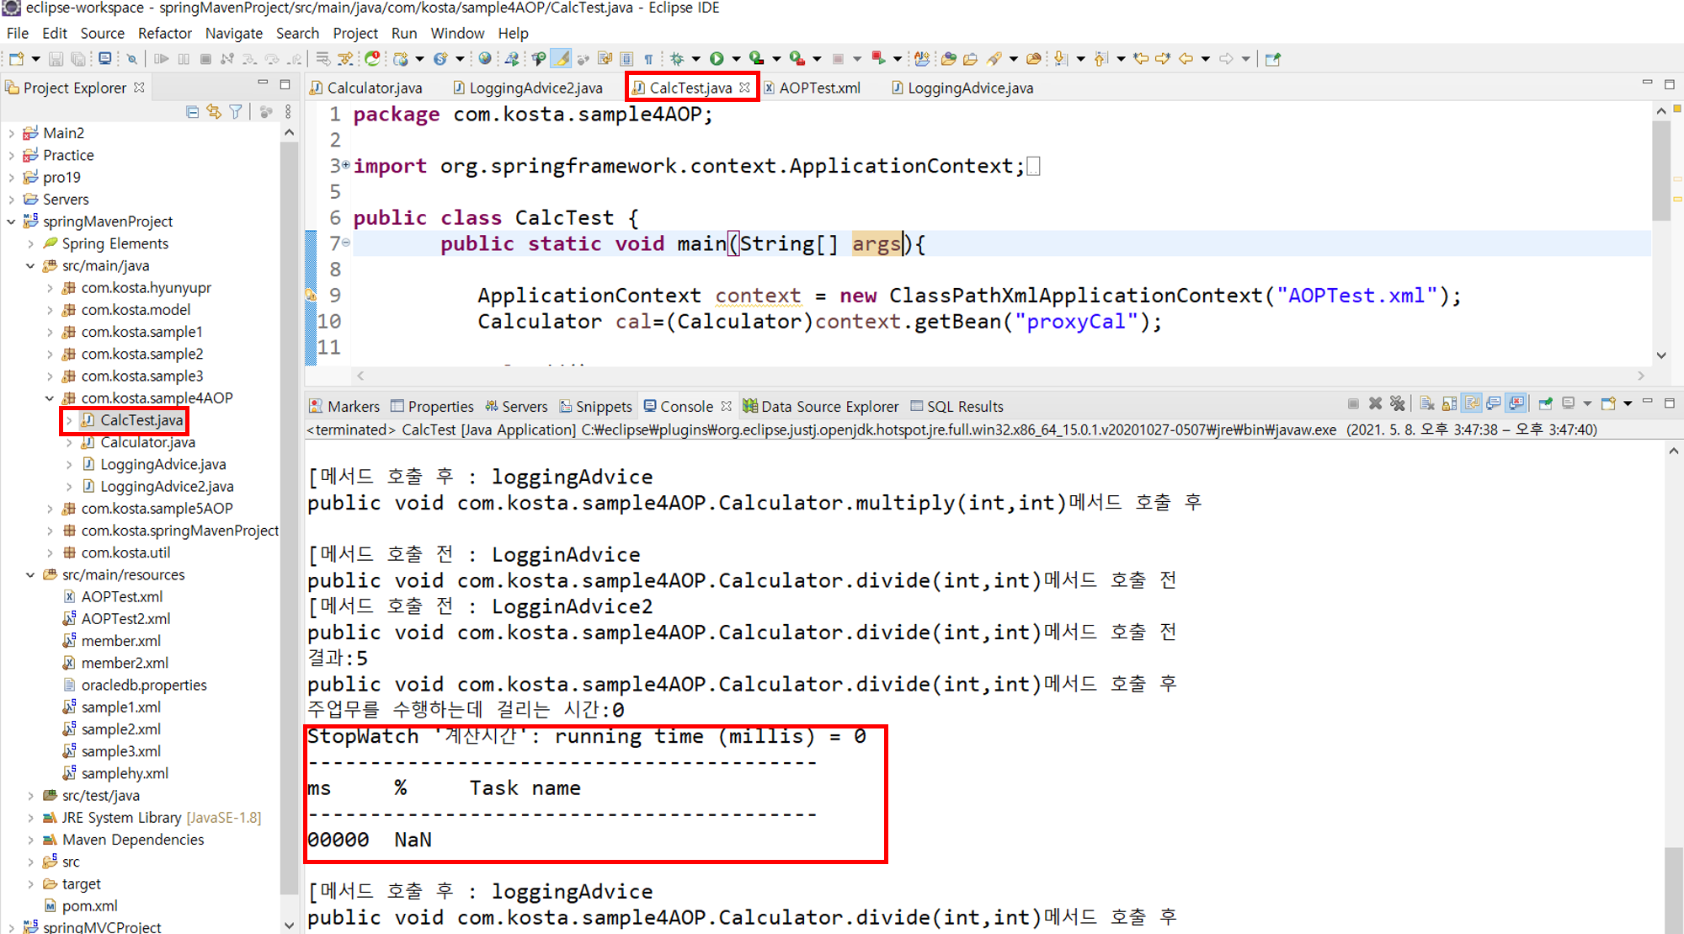1684x934 pixels.
Task: Open the Refactor menu
Action: tap(164, 33)
